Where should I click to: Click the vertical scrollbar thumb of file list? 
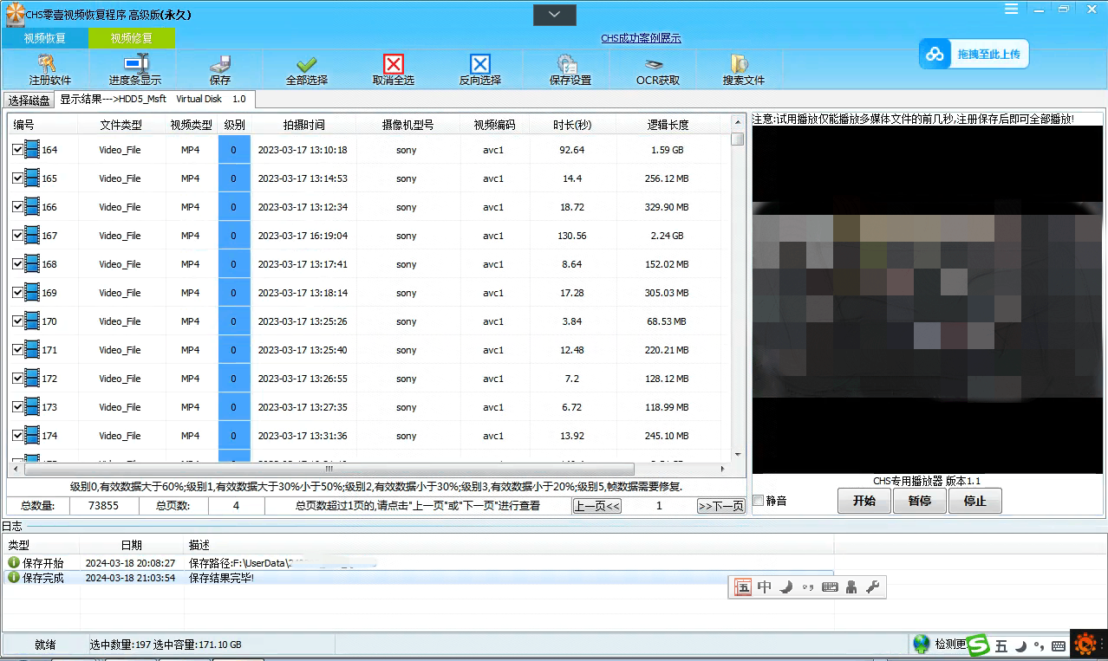click(737, 139)
